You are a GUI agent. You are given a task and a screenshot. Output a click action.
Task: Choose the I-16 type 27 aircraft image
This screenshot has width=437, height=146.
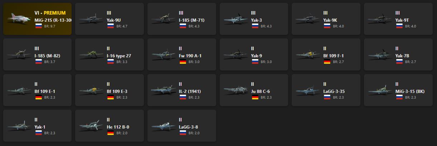(x=91, y=54)
